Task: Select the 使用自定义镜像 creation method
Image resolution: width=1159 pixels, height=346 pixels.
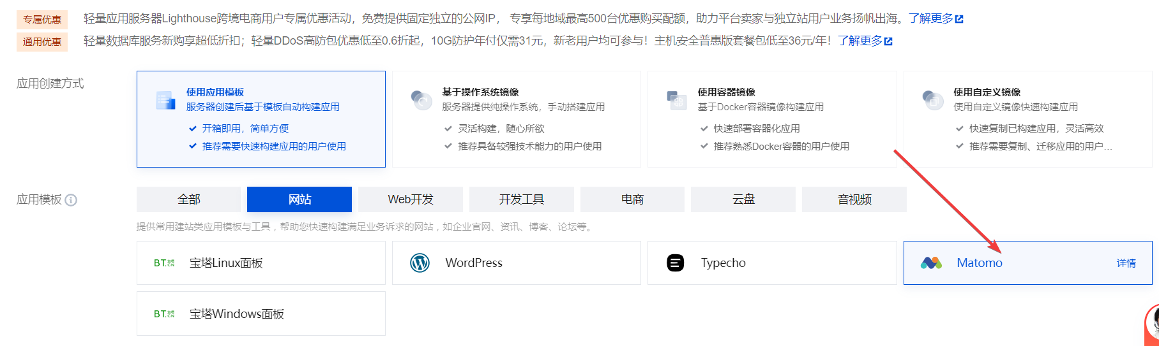Action: coord(1028,119)
